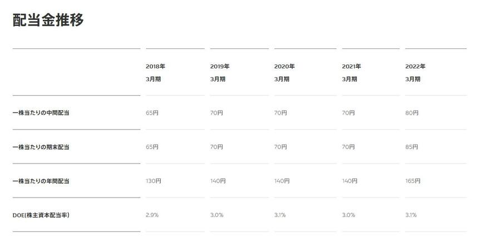Image resolution: width=484 pixels, height=247 pixels.
Task: Select the 2020 DOE value 3.1%
Action: coord(280,215)
